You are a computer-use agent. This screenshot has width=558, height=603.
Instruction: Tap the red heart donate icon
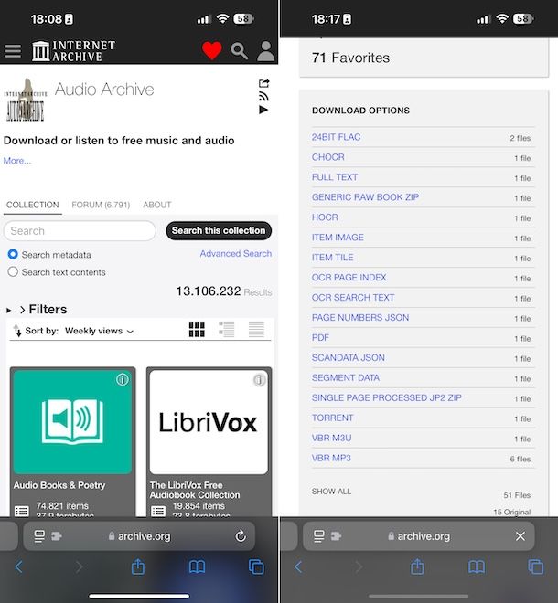click(x=212, y=50)
